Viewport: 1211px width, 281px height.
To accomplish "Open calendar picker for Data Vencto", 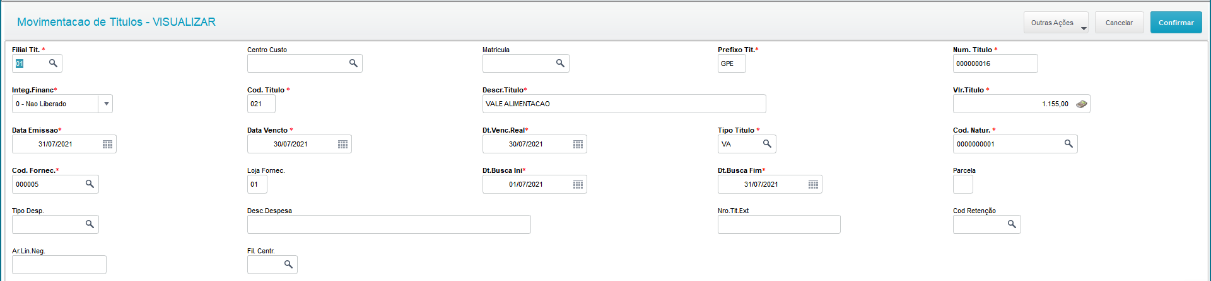I will pyautogui.click(x=342, y=144).
